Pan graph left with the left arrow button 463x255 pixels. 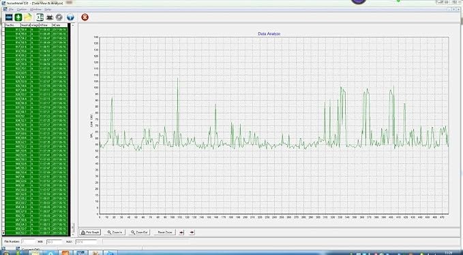click(x=181, y=233)
